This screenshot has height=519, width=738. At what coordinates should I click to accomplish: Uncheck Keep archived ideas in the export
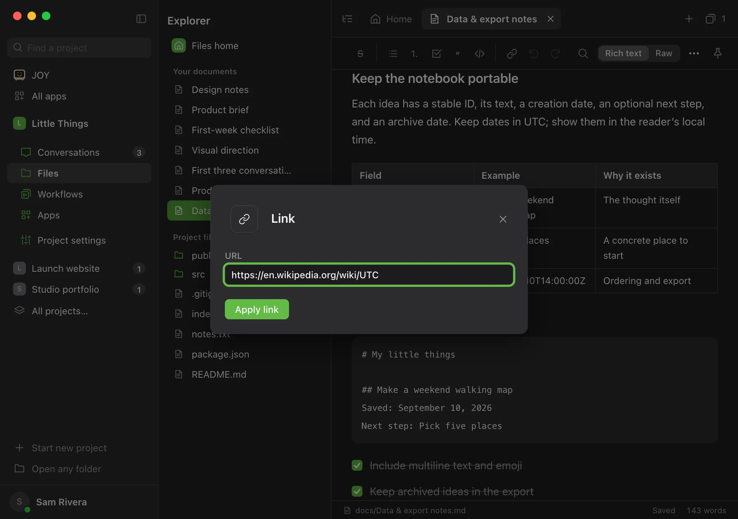click(357, 491)
